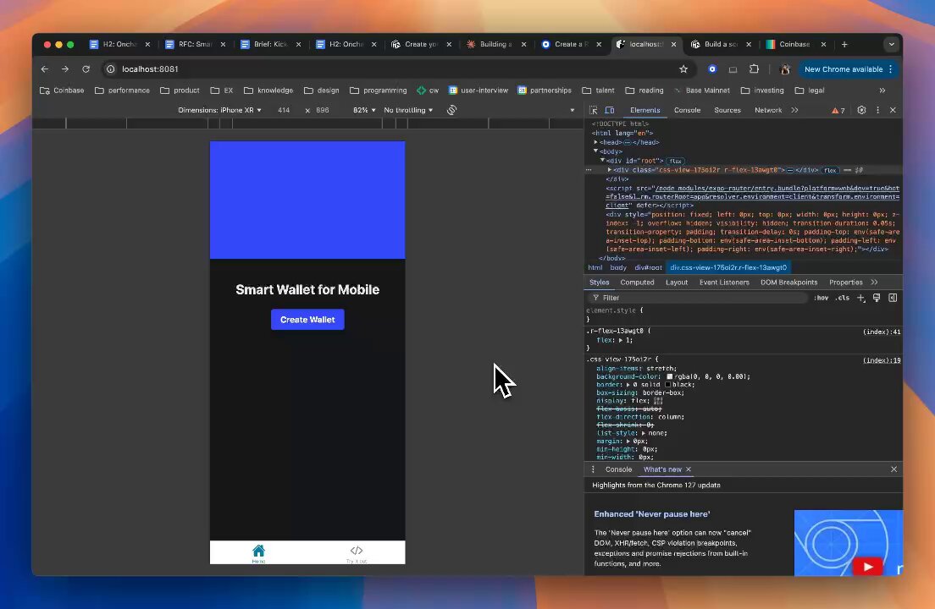
Task: Bookmark this page with the star icon
Action: pyautogui.click(x=683, y=69)
